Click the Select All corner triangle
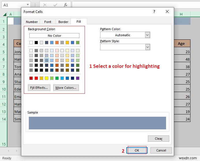Image resolution: width=200 pixels, height=161 pixels. click(4, 14)
